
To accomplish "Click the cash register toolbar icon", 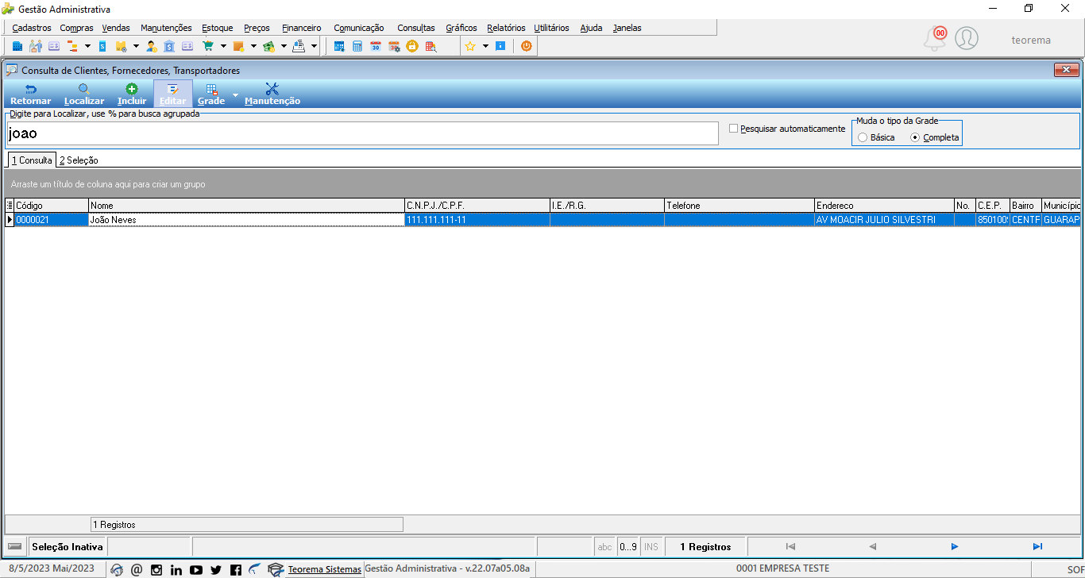I will pyautogui.click(x=299, y=46).
